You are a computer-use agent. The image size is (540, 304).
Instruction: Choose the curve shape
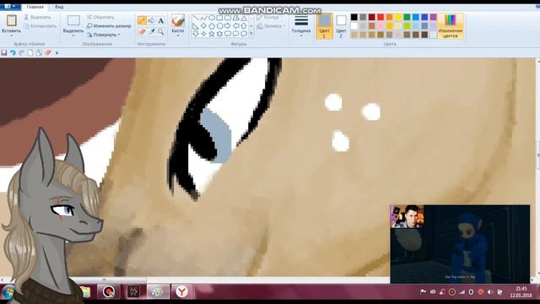click(x=203, y=18)
